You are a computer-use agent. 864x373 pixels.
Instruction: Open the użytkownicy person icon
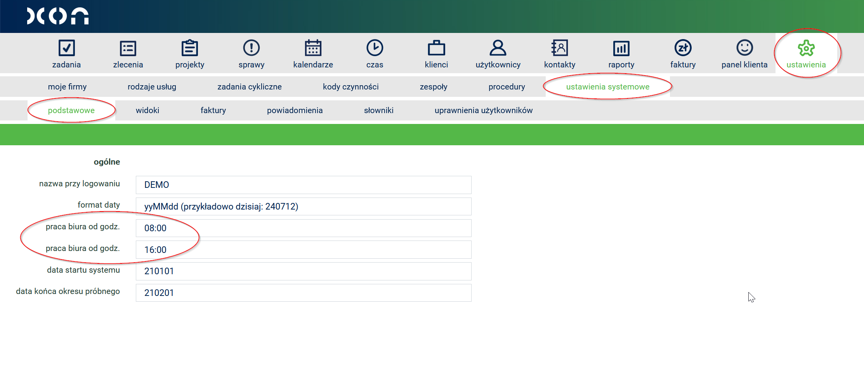point(498,48)
